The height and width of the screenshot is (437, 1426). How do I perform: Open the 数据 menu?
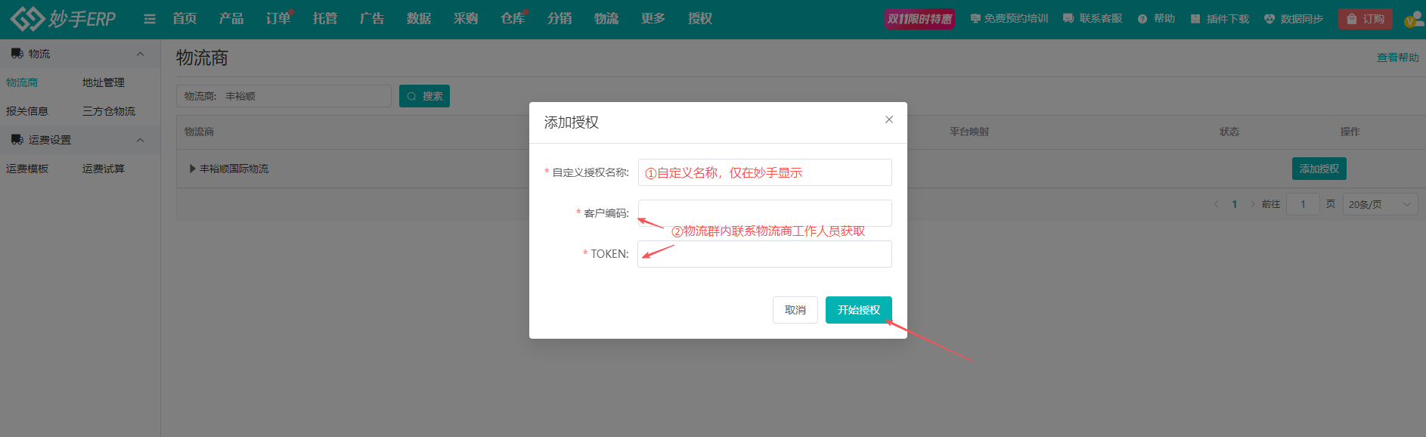click(419, 19)
